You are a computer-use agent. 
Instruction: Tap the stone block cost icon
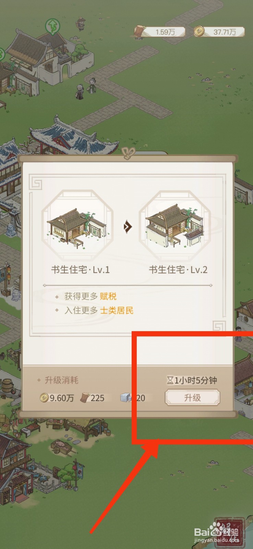pos(126,398)
